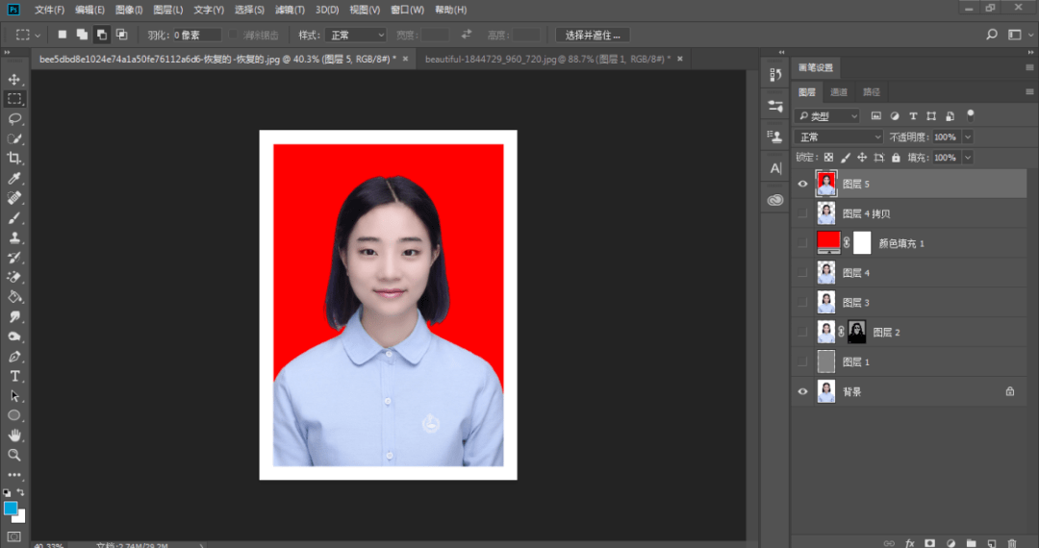Show the 图层 3 layer visibility
Viewport: 1039px width, 548px height.
[x=802, y=303]
